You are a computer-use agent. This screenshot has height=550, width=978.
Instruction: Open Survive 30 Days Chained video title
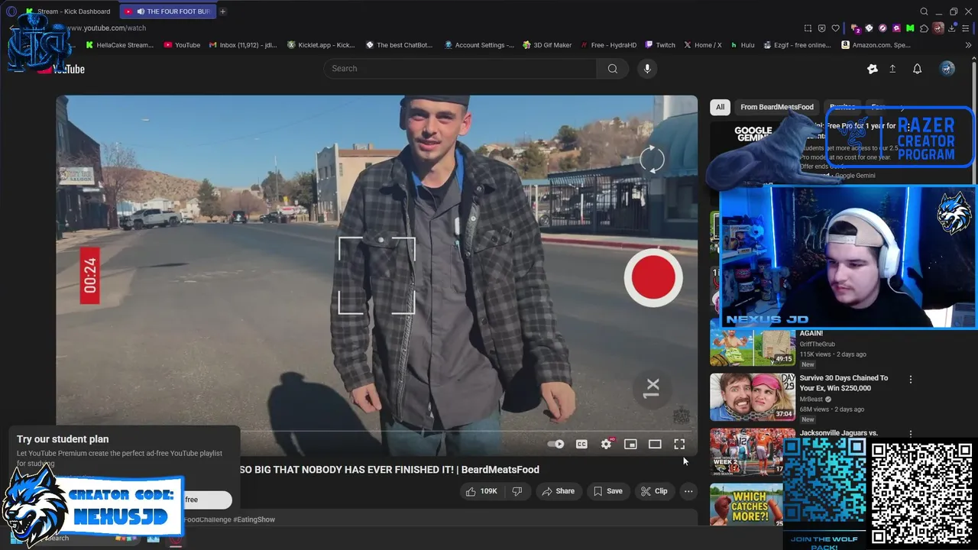(844, 383)
